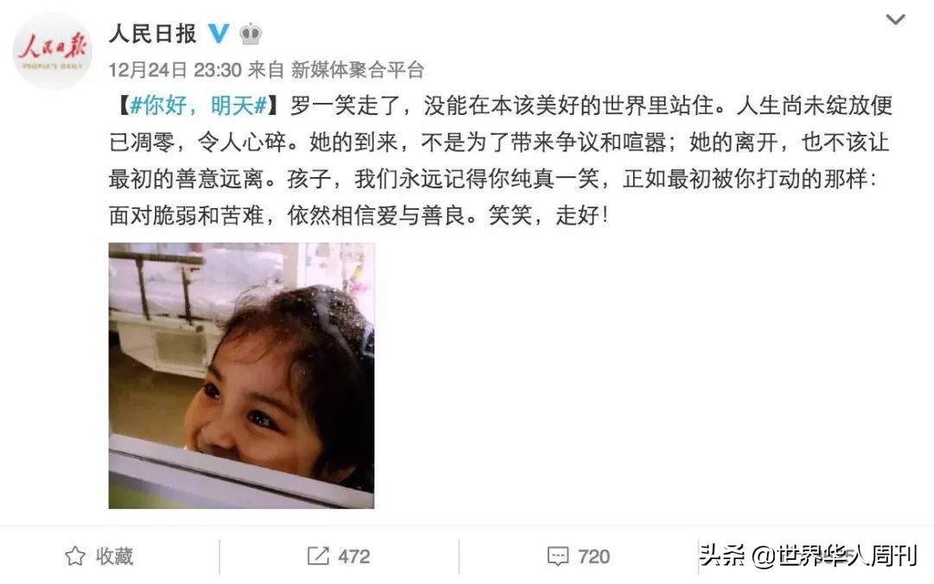Click the 来自 text beside timestamp
Image resolution: width=934 pixels, height=584 pixels.
(265, 70)
